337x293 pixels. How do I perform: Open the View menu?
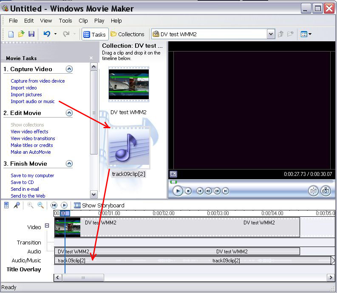point(46,21)
